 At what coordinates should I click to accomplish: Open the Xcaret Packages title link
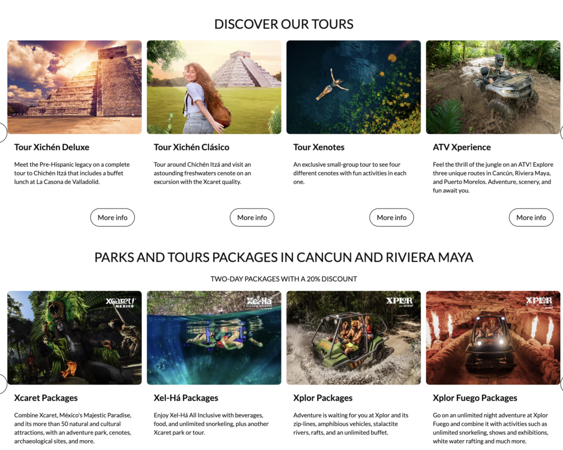(x=46, y=398)
